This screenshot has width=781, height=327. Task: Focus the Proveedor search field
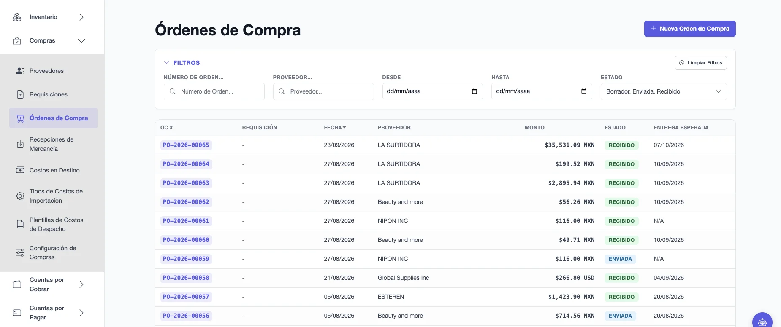(x=323, y=91)
